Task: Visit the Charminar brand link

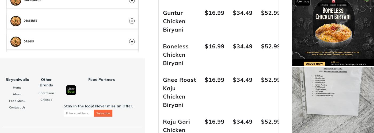Action: (46, 93)
